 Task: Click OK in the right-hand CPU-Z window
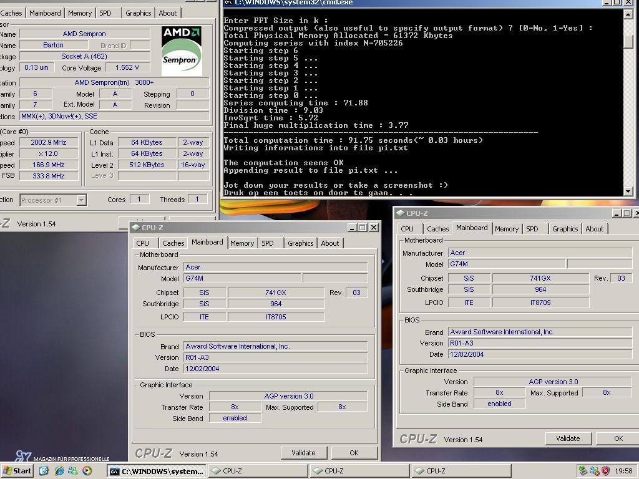coord(618,438)
